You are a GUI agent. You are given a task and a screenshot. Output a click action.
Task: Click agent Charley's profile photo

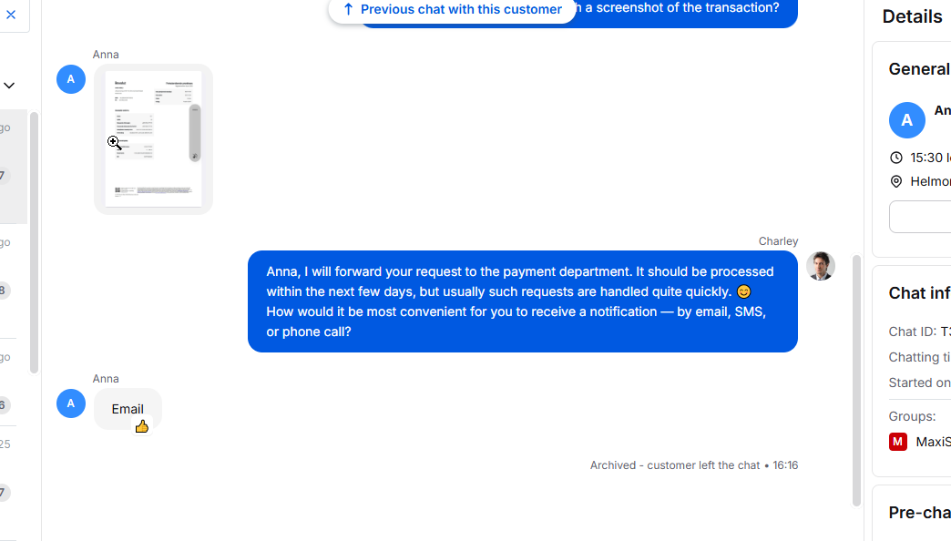point(820,266)
